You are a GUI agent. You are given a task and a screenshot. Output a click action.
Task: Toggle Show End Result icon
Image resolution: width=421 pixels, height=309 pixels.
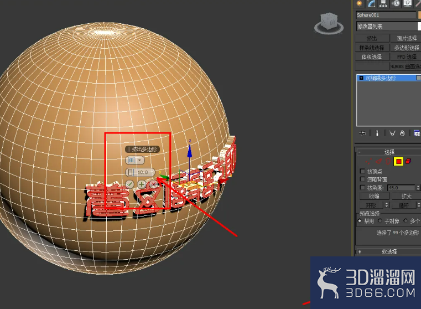[377, 133]
